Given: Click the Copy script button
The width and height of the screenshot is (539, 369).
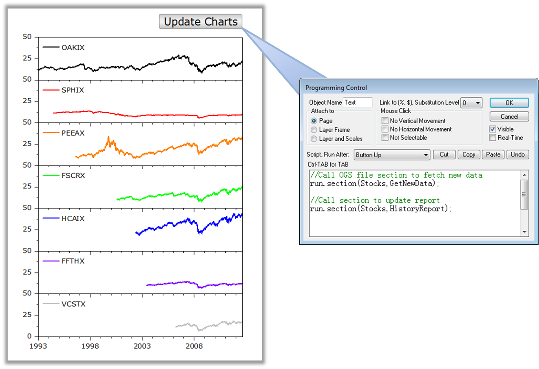Looking at the screenshot, I should pyautogui.click(x=469, y=155).
